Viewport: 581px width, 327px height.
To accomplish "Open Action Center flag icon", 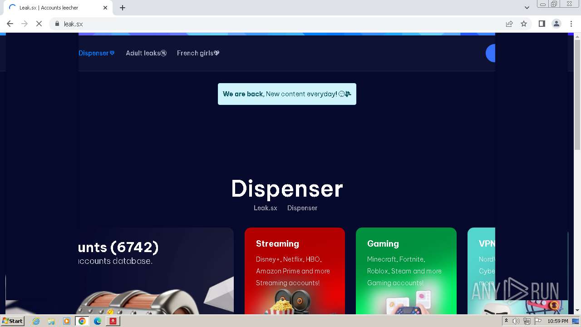I will (538, 321).
